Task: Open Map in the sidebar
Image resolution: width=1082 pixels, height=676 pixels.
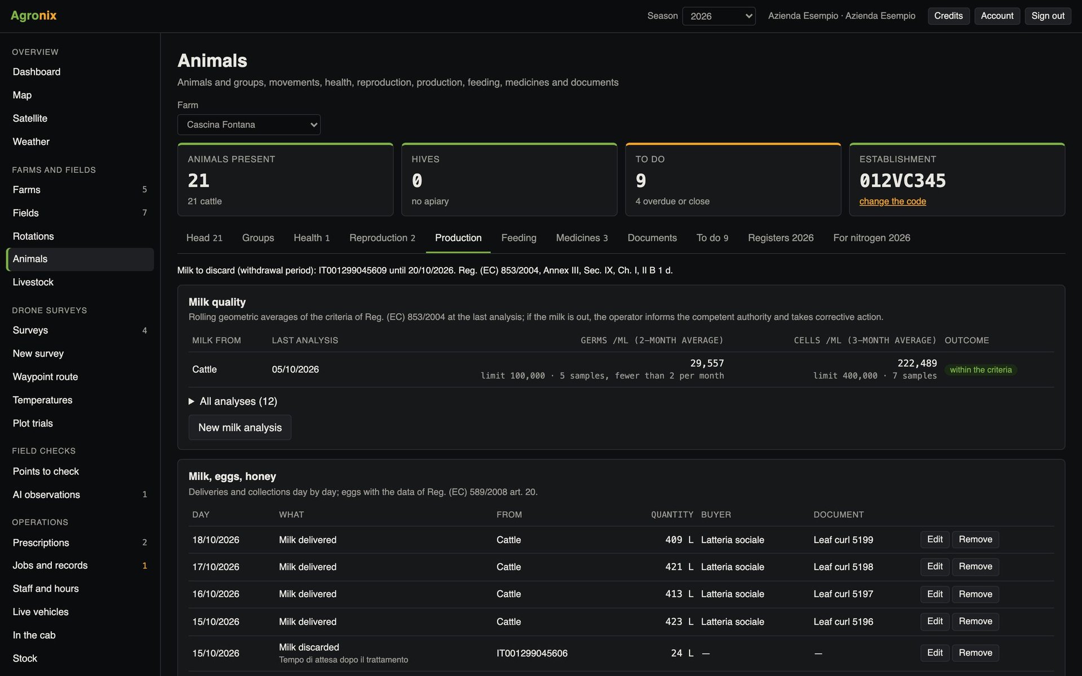Action: pyautogui.click(x=79, y=95)
